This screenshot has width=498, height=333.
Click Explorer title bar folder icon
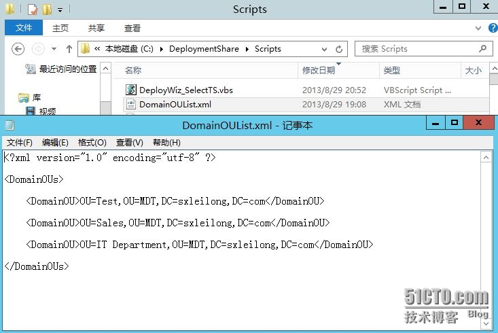[x=10, y=9]
